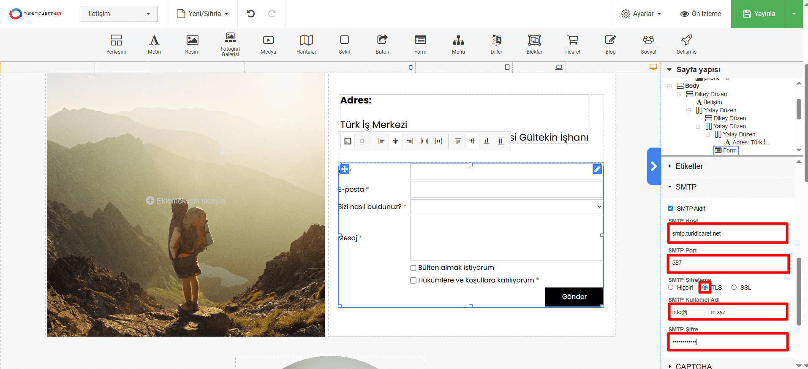The width and height of the screenshot is (808, 369).
Task: Click the form edit pencil icon
Action: tap(597, 169)
